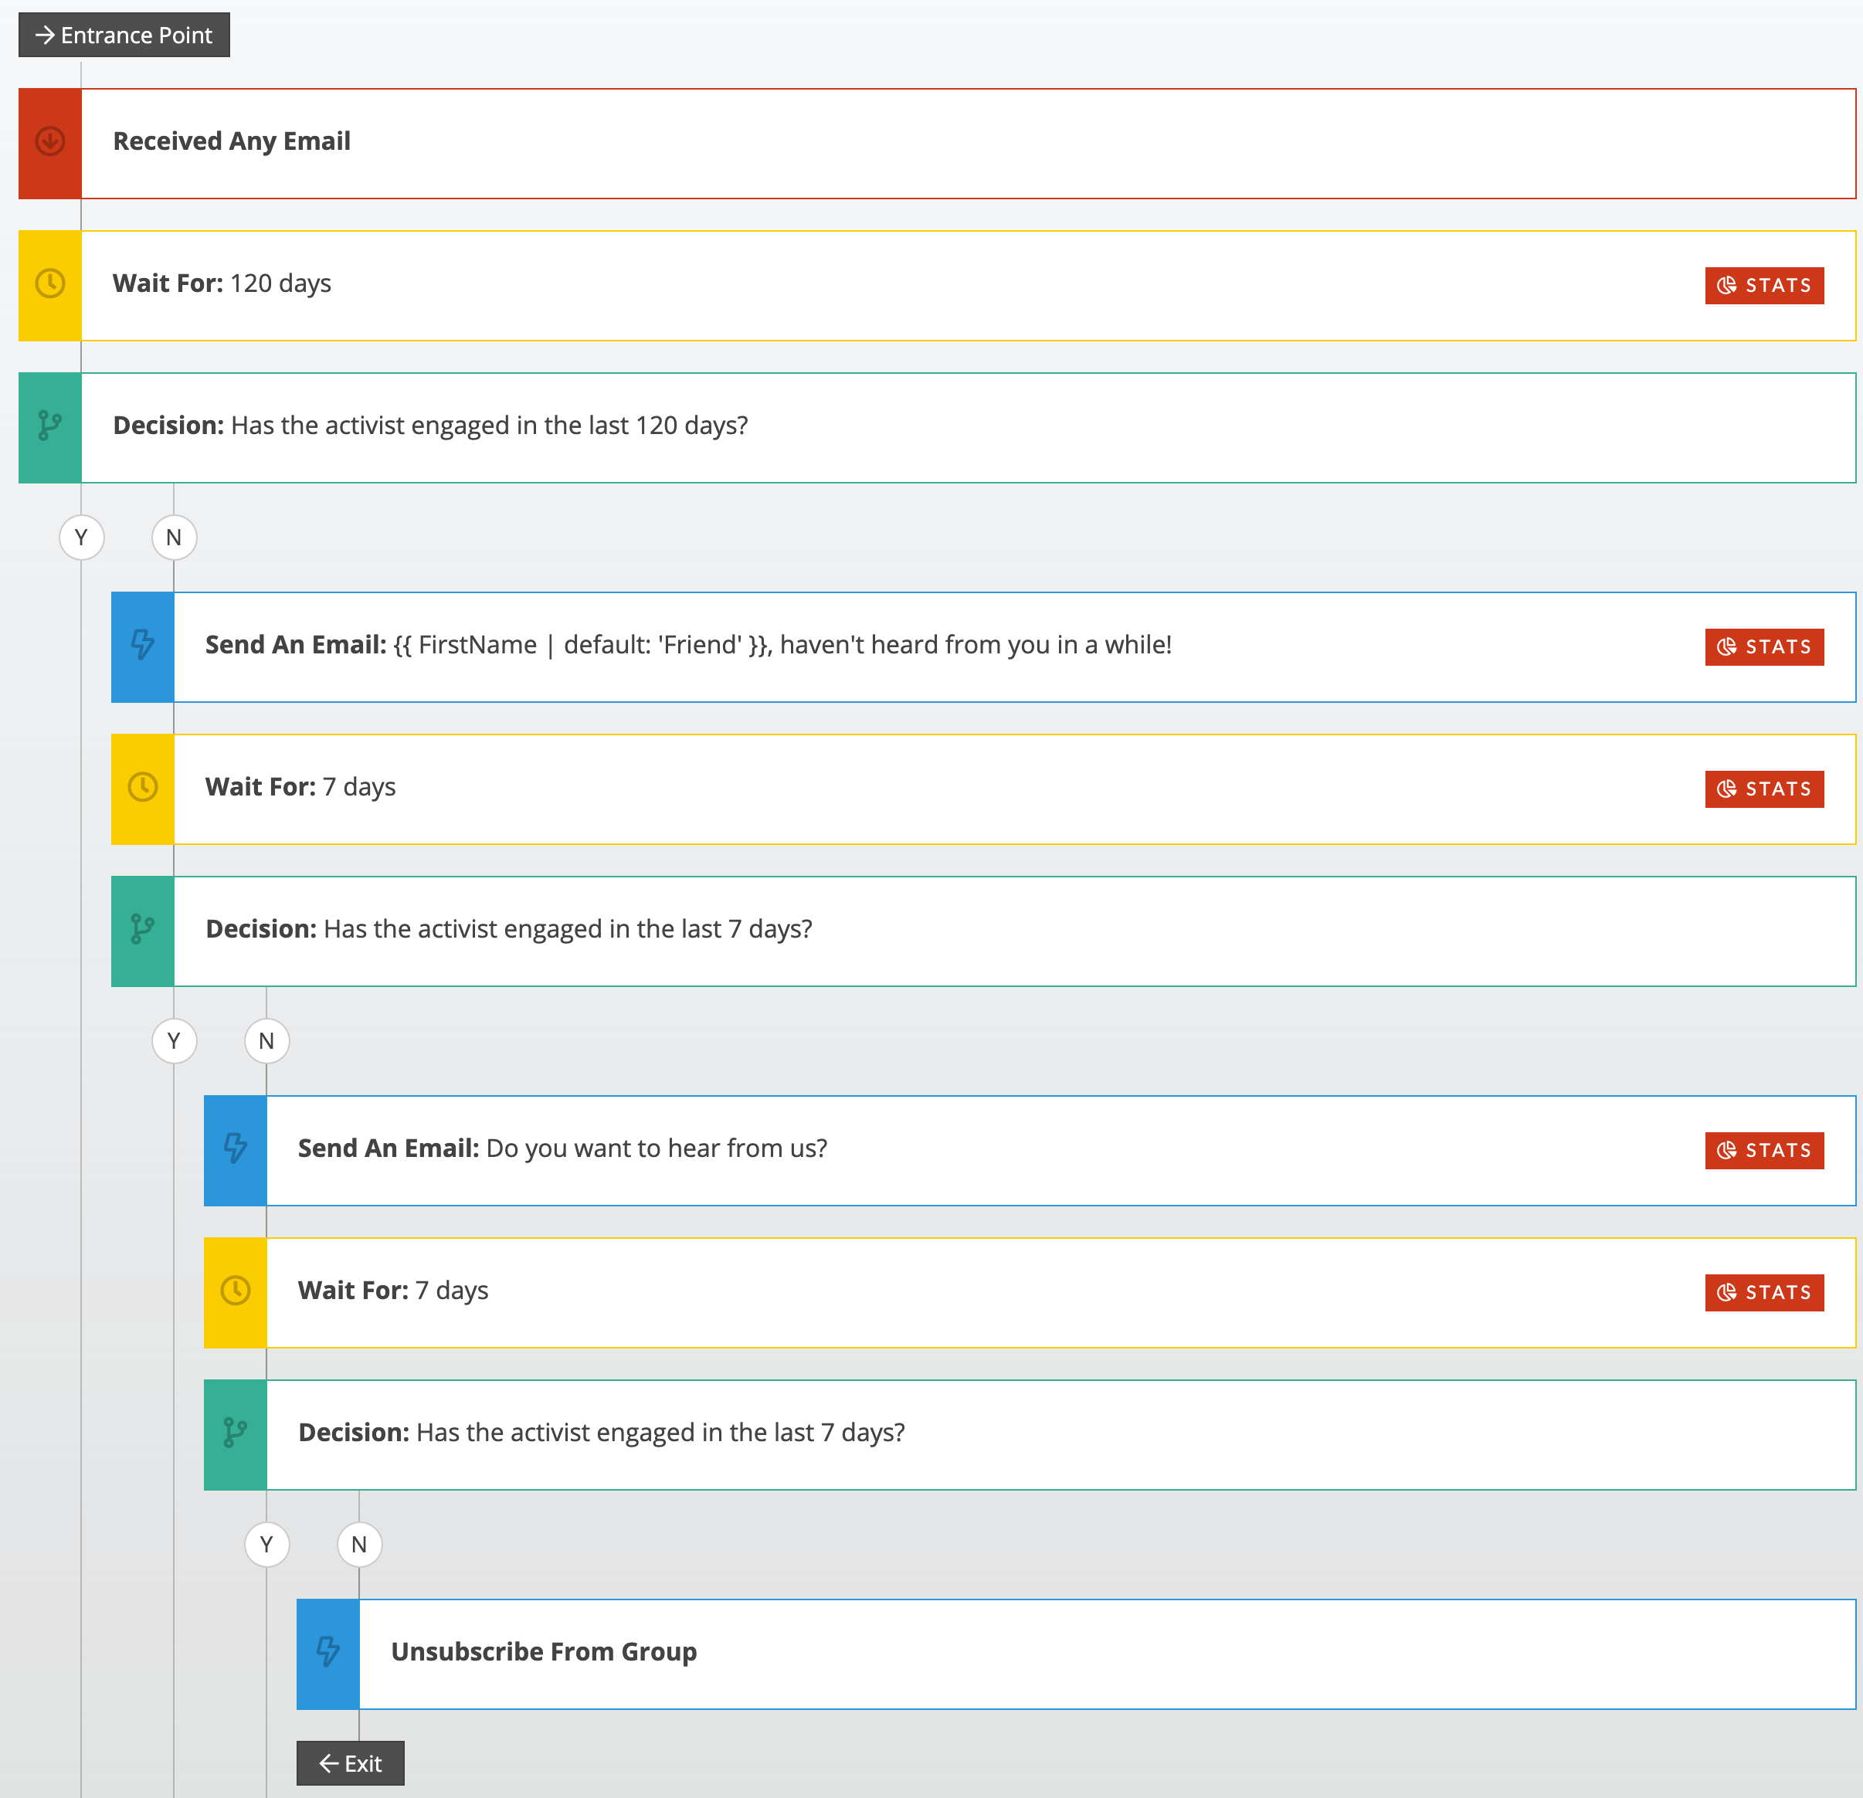This screenshot has height=1798, width=1863.
Task: Open the Received Any Email step
Action: tap(937, 144)
